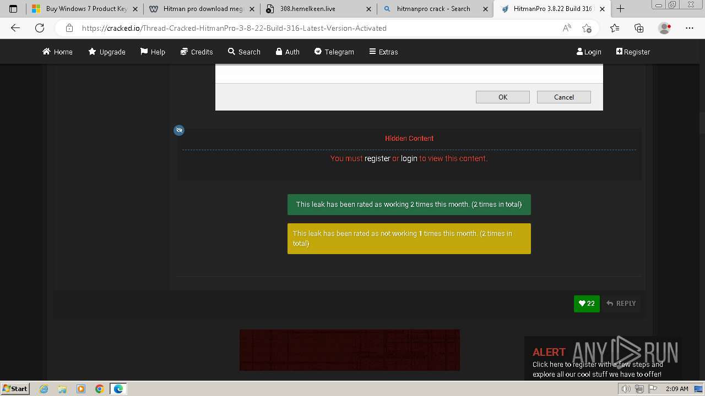Screen dimensions: 705x396
Task: Open the Auth page
Action: (x=288, y=52)
